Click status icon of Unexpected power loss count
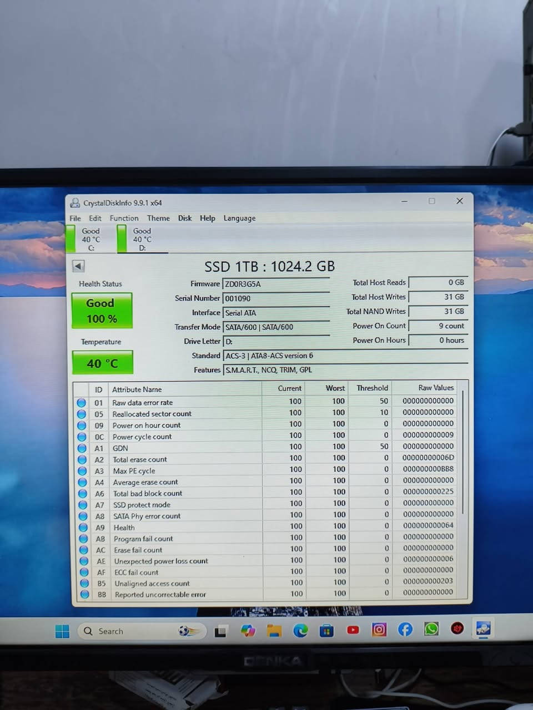Viewport: 533px width, 710px height. pos(84,561)
